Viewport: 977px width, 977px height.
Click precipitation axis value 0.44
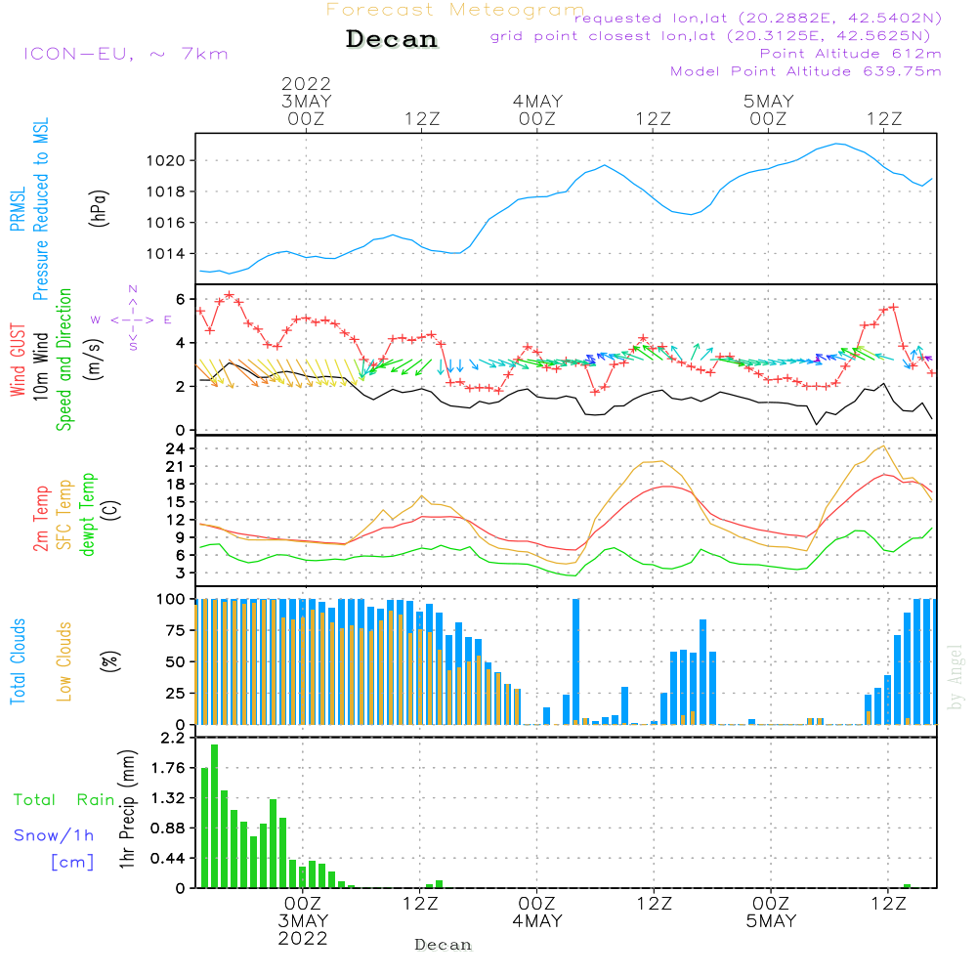coord(168,859)
